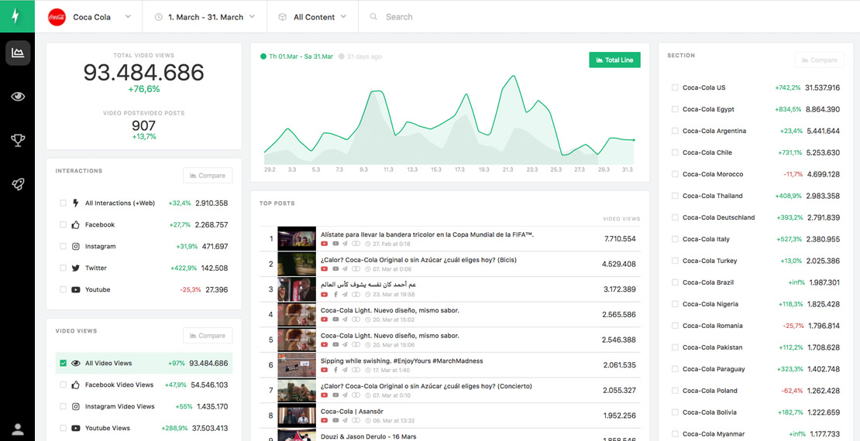Click the Coca Cola brand logo
The image size is (860, 441).
[57, 17]
